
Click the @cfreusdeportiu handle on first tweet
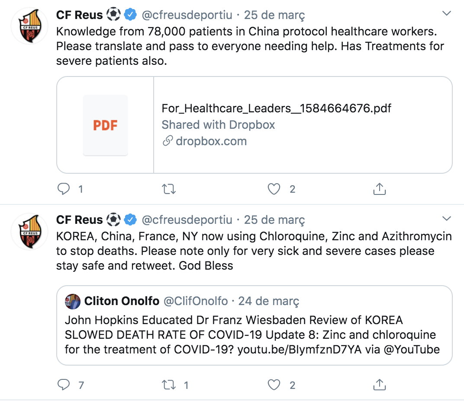point(187,15)
